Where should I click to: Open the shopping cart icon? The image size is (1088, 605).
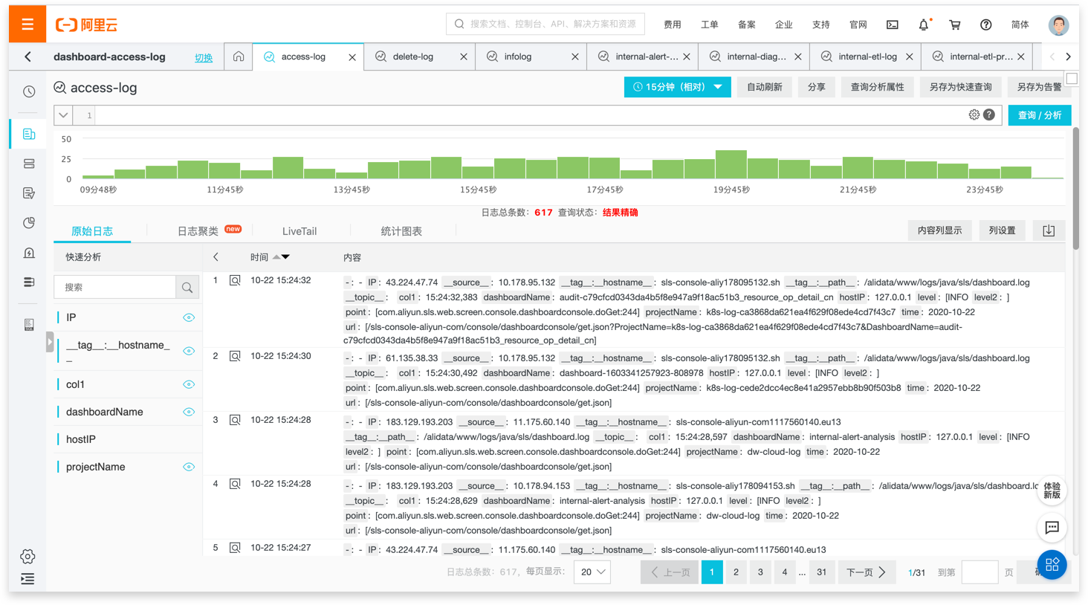click(x=955, y=25)
